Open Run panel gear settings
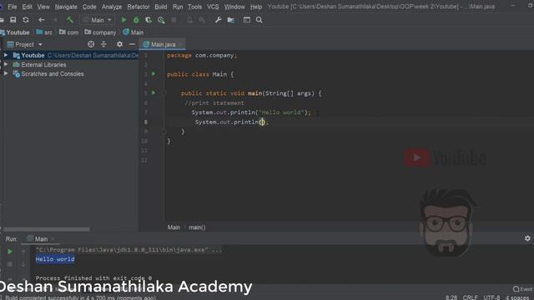Viewport: 534px width, 300px height. [x=527, y=238]
